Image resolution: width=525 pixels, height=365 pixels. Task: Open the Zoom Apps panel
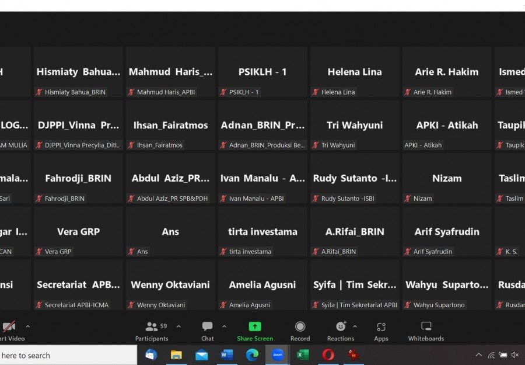[381, 332]
